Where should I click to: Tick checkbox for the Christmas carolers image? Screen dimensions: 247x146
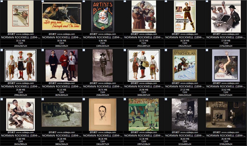pos(125,1)
